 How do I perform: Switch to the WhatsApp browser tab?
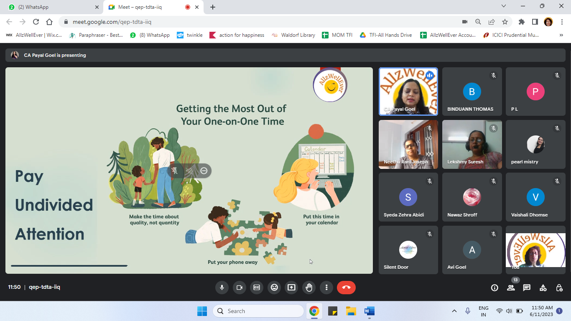pos(54,7)
